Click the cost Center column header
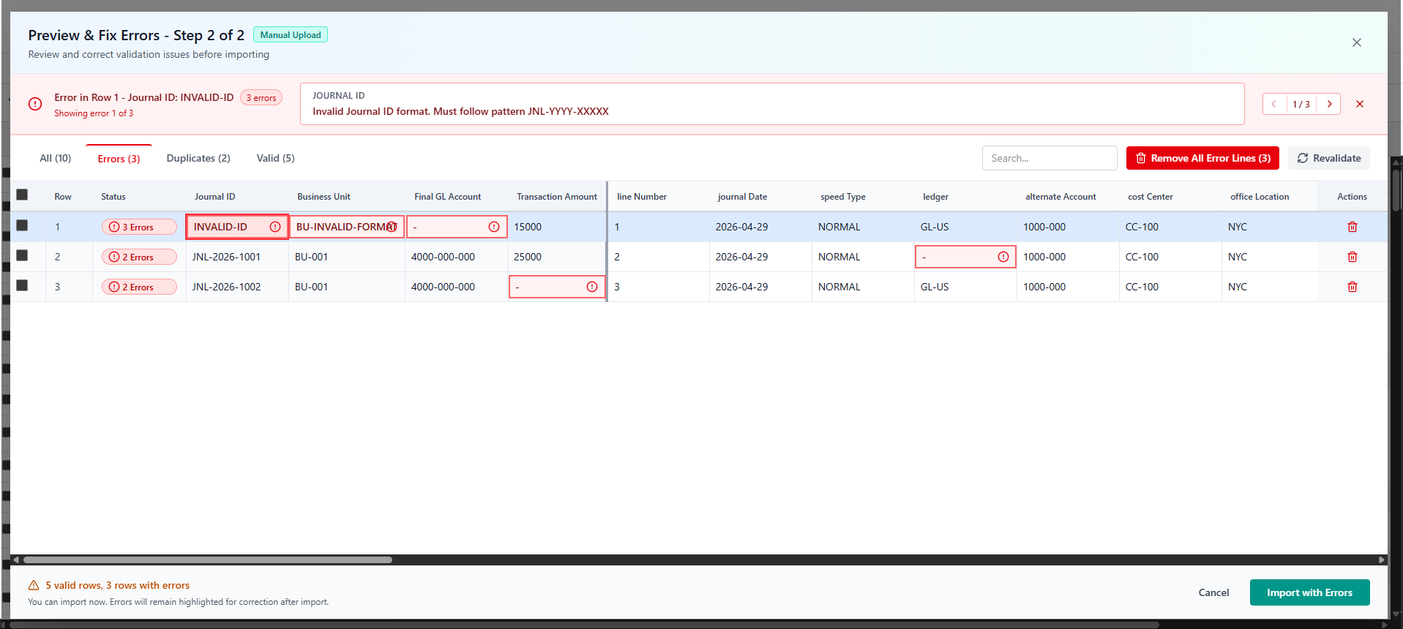The width and height of the screenshot is (1403, 629). [x=1151, y=197]
